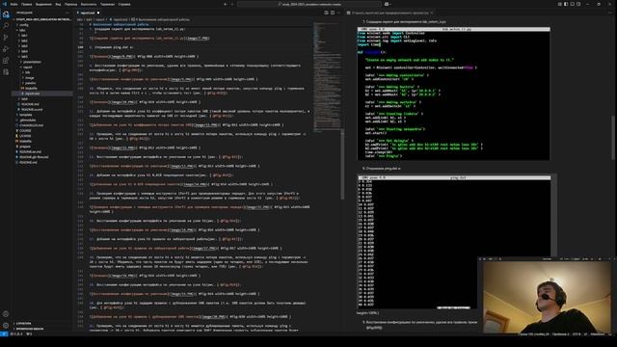Viewport: 617px width, 347px height.
Task: Open the Accounts icon at activity bar bottom
Action: pyautogui.click(x=6, y=314)
